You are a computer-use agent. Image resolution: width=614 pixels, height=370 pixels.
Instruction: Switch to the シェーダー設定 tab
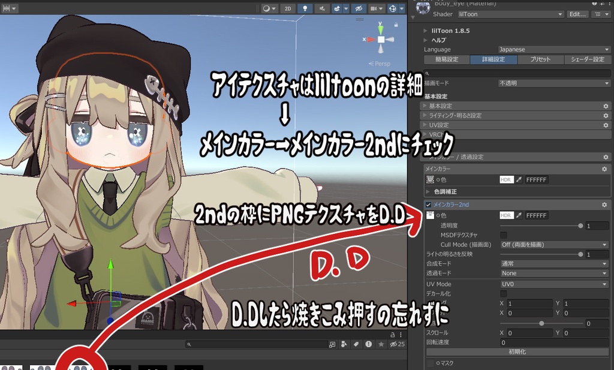coord(586,59)
